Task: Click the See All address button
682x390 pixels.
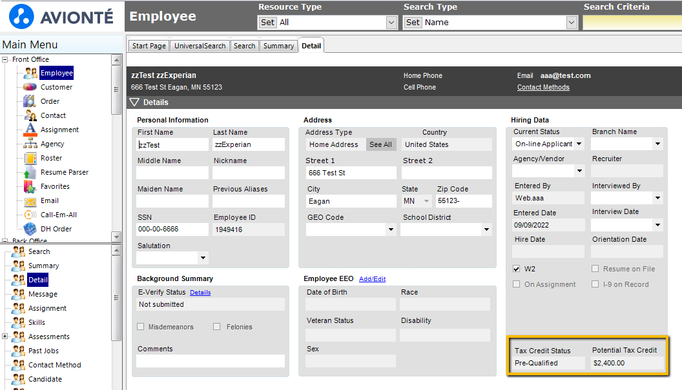Action: (x=380, y=144)
